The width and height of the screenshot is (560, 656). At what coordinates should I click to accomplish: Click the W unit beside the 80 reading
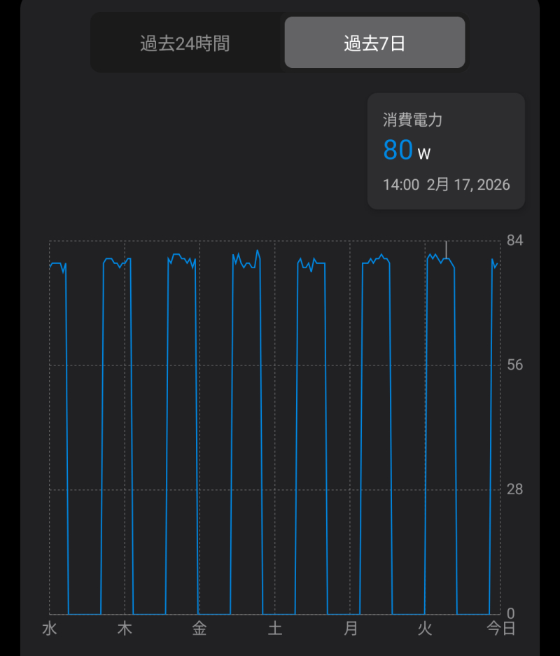(424, 153)
